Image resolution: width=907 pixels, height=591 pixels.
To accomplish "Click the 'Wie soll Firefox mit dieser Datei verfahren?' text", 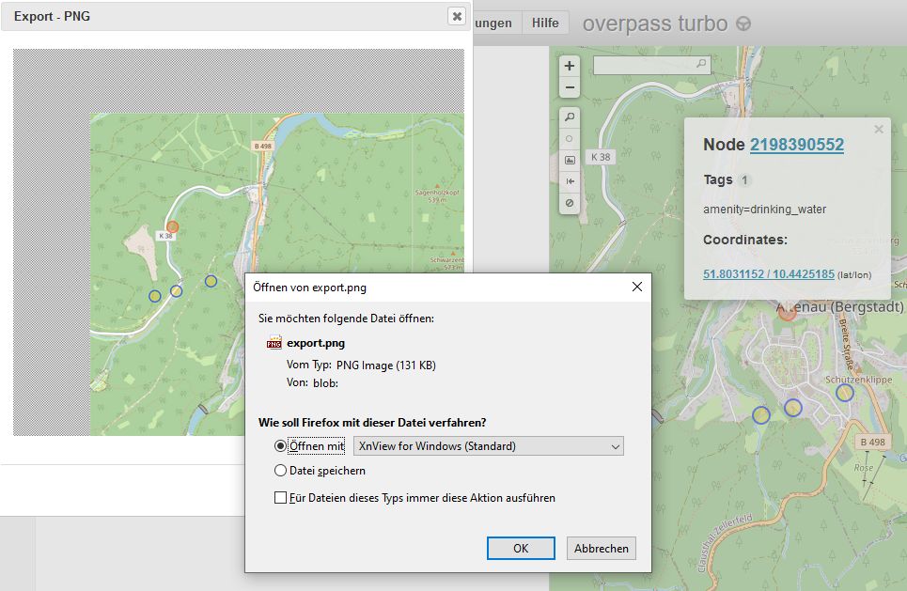I will point(372,423).
